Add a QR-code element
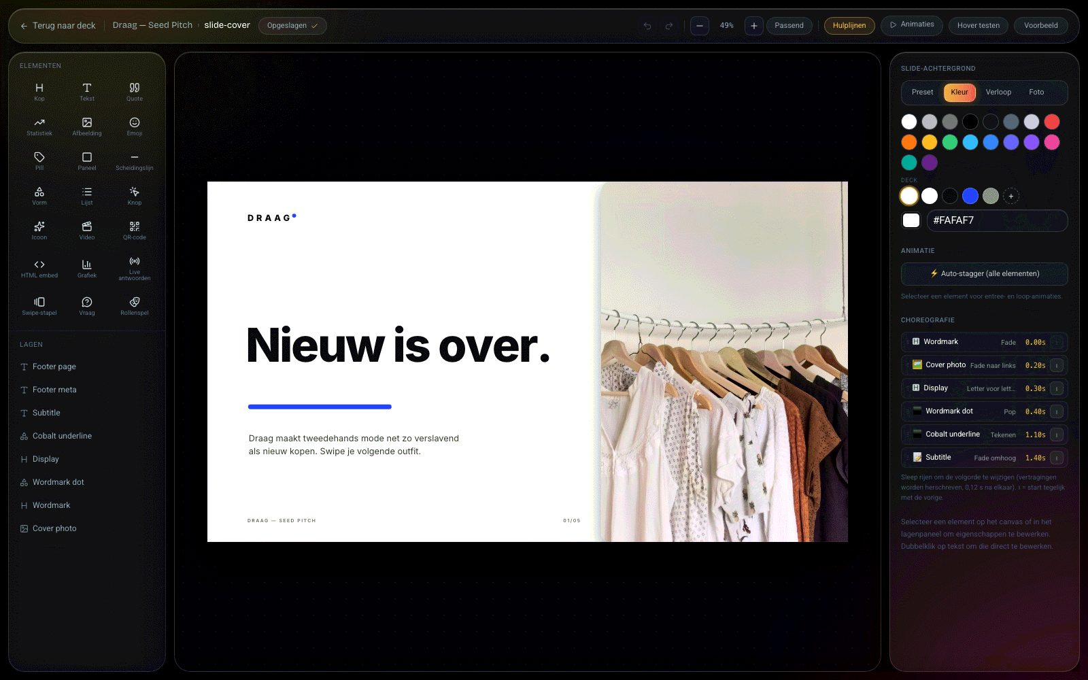The width and height of the screenshot is (1088, 680). (x=135, y=231)
